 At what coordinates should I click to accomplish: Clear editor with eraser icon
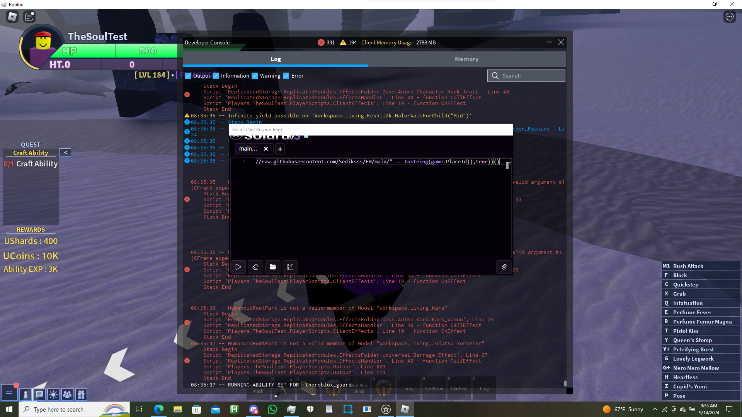255,267
